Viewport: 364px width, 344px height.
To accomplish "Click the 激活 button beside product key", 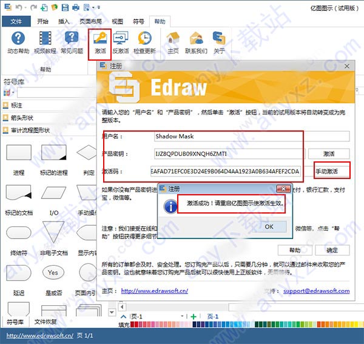I will (x=329, y=153).
